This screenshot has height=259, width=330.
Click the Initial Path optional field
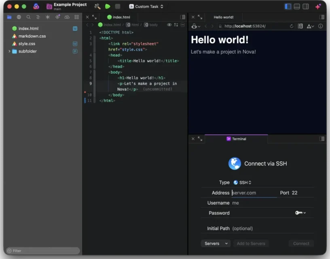tap(273, 229)
